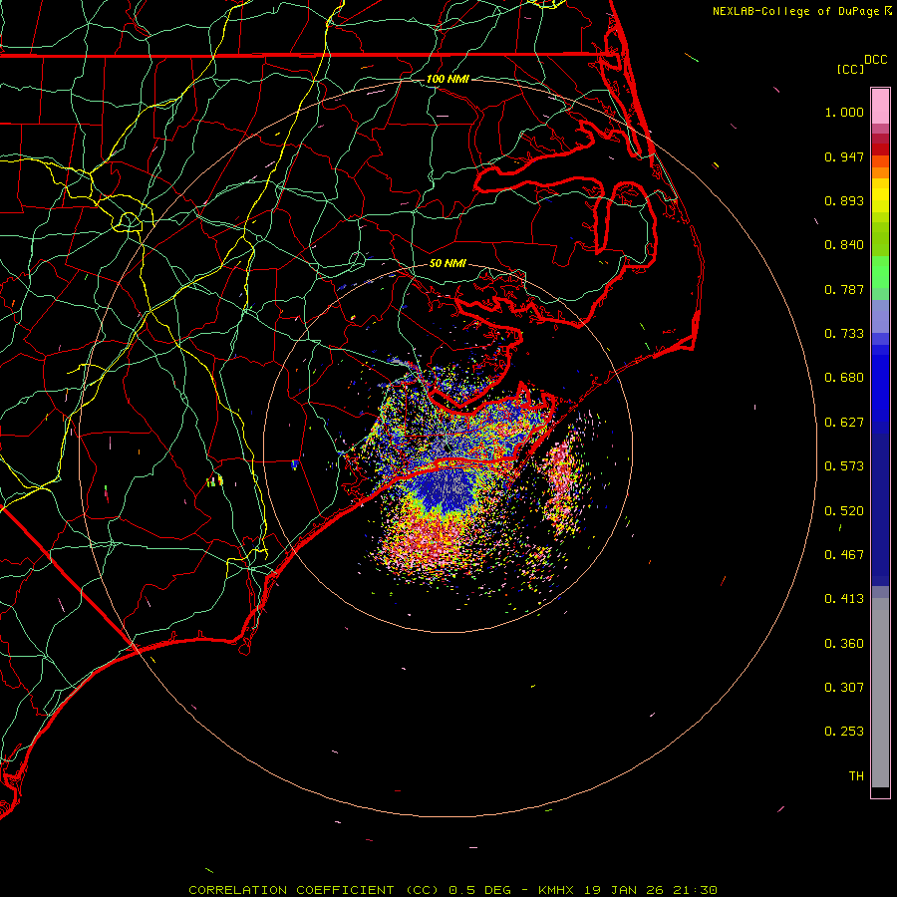The width and height of the screenshot is (897, 897).
Task: Click the 50 NMI range ring label
Action: tap(448, 263)
